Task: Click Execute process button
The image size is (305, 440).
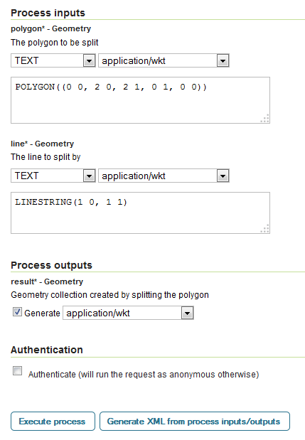Action: [x=53, y=422]
